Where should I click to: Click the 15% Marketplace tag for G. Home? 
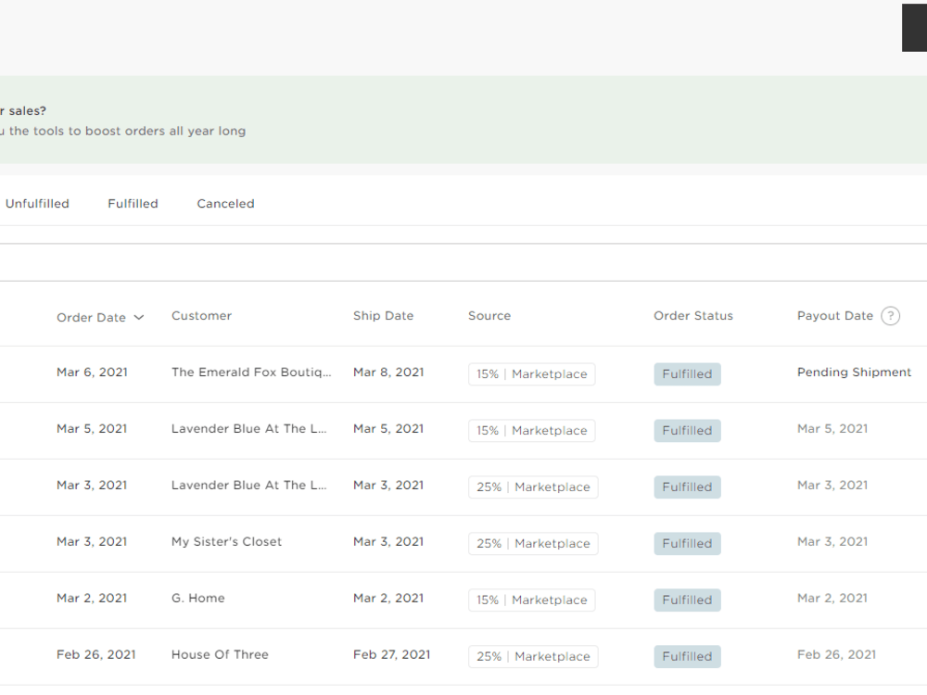[531, 600]
